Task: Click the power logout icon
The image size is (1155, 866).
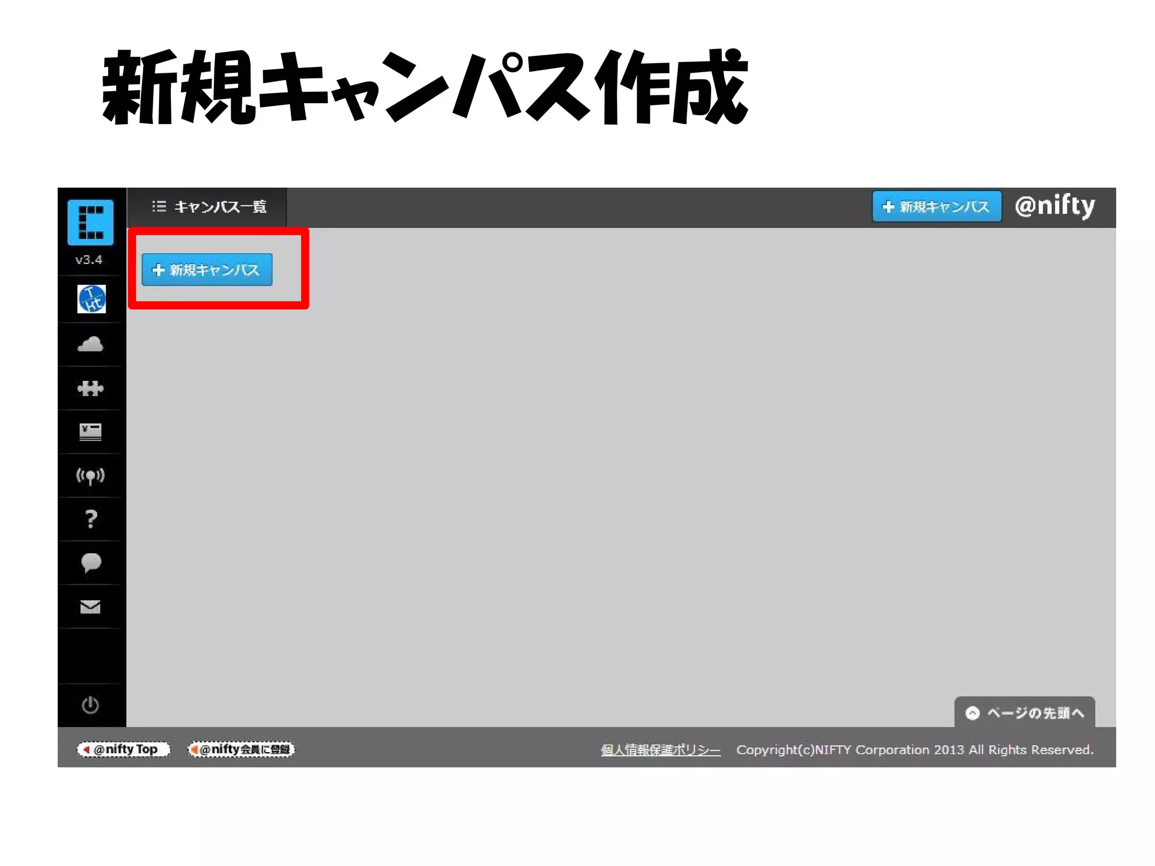Action: click(x=90, y=705)
